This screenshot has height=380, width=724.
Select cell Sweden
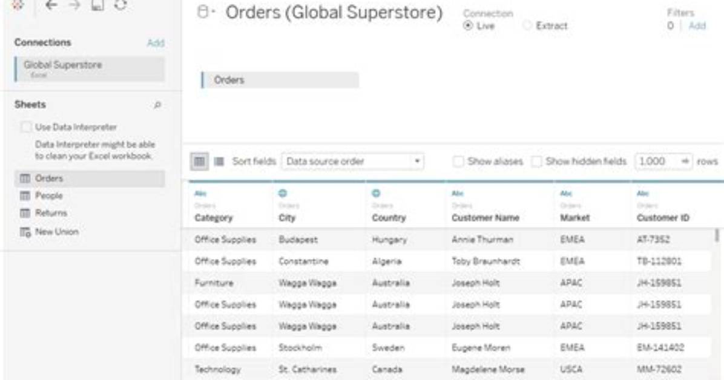388,348
